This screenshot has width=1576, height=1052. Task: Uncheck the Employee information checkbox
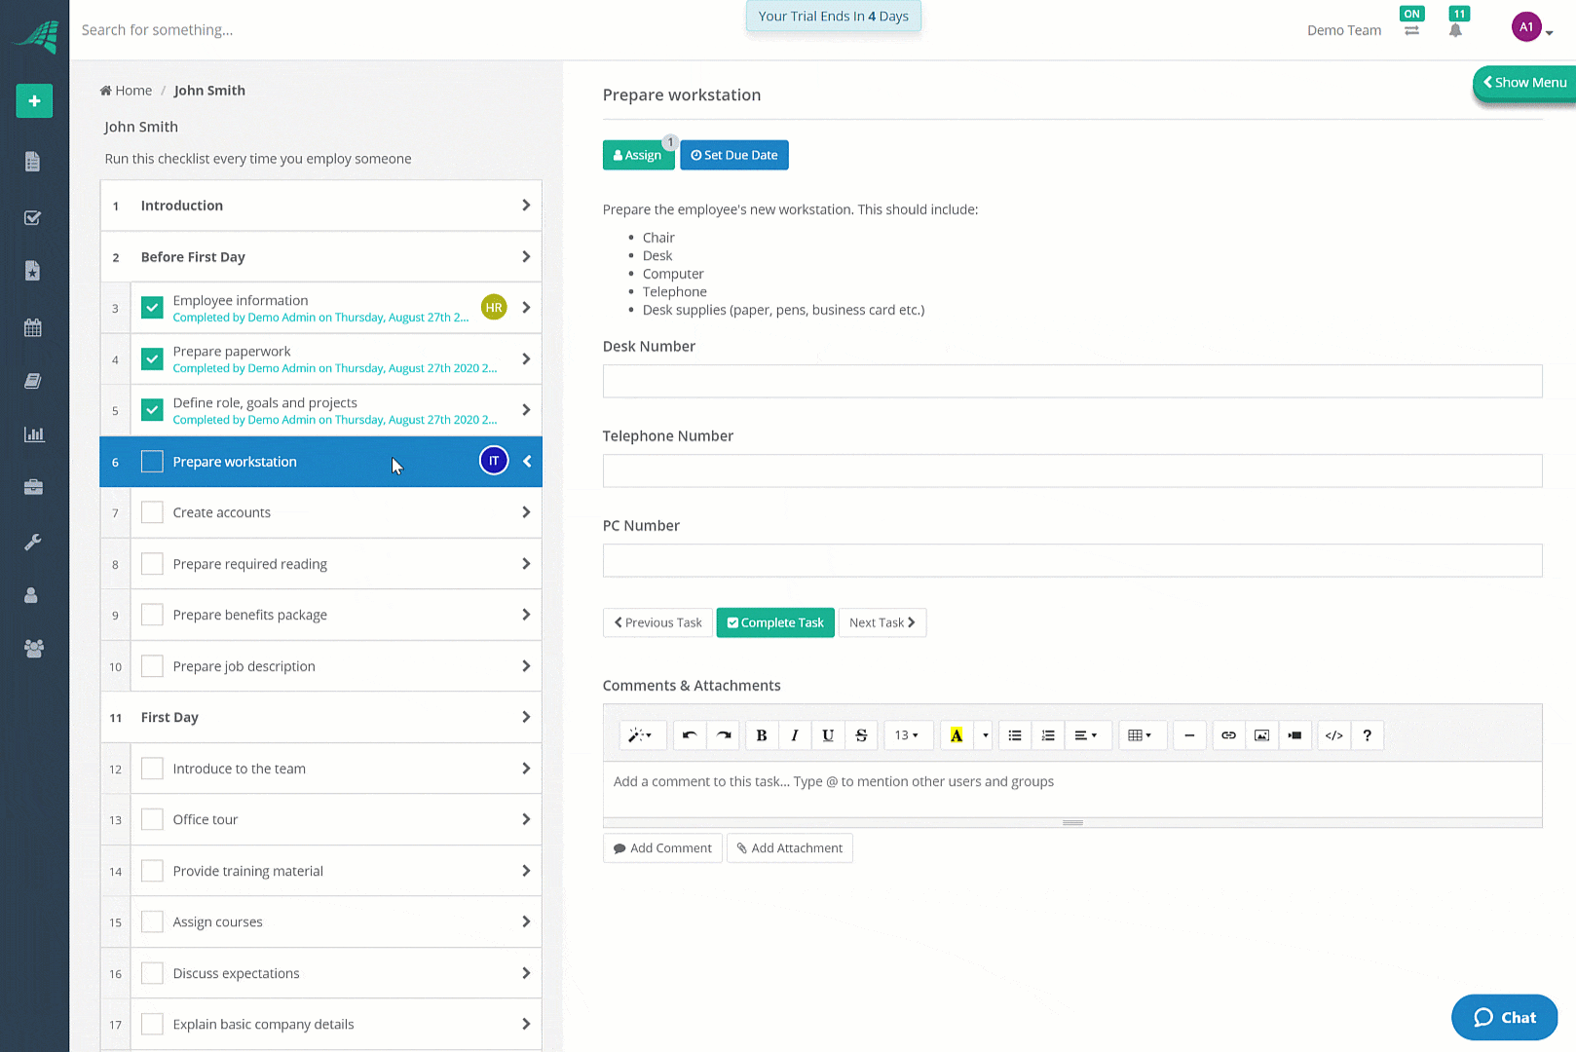tap(152, 308)
